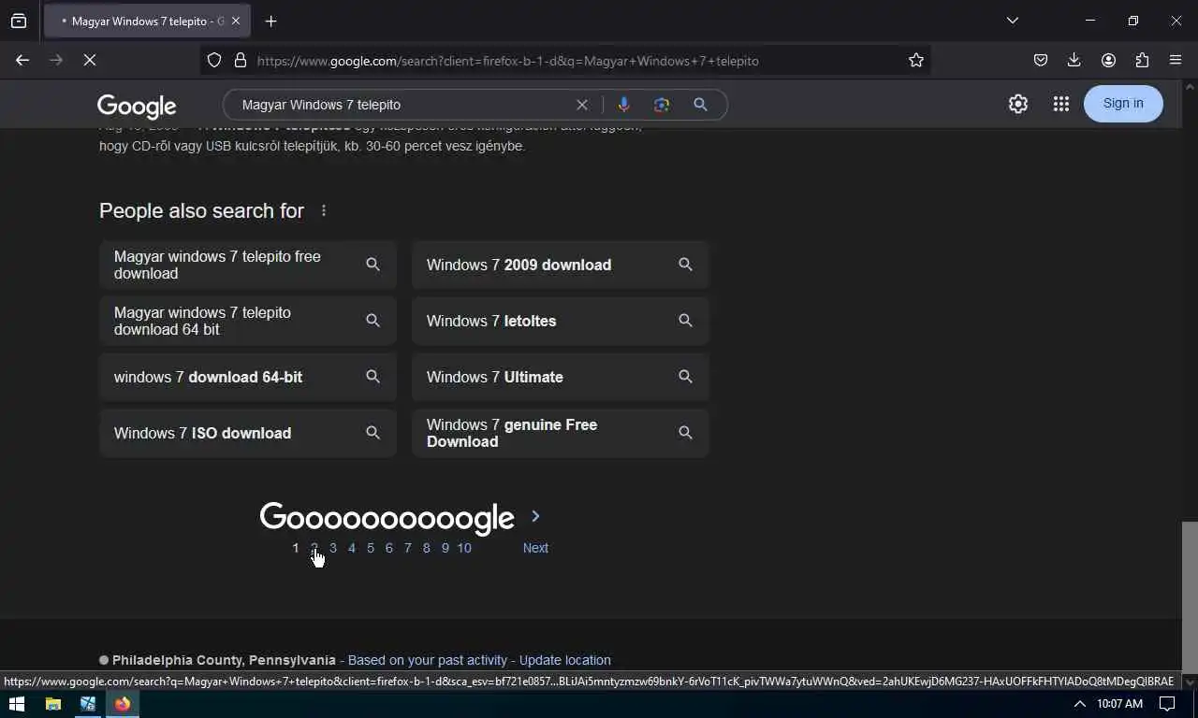1198x718 pixels.
Task: Stop loading the page
Action: 90,60
